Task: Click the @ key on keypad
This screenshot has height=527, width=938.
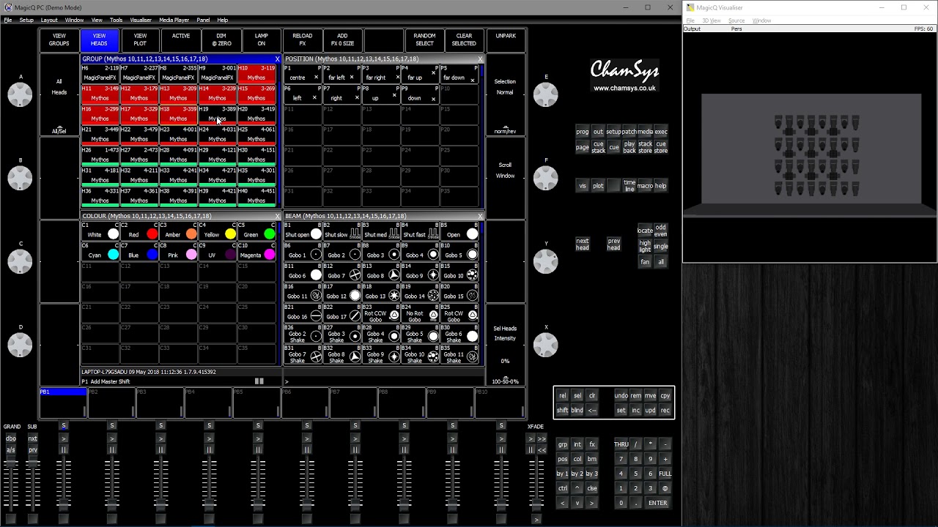Action: (x=665, y=488)
